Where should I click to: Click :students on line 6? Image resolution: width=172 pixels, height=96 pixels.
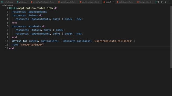point(34,26)
